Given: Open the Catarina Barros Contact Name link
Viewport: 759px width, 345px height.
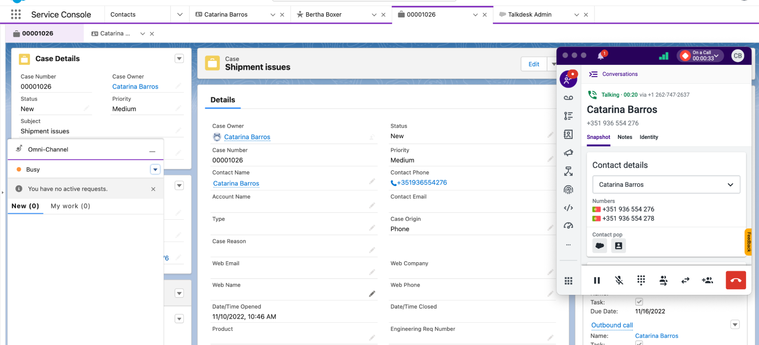Looking at the screenshot, I should tap(236, 184).
